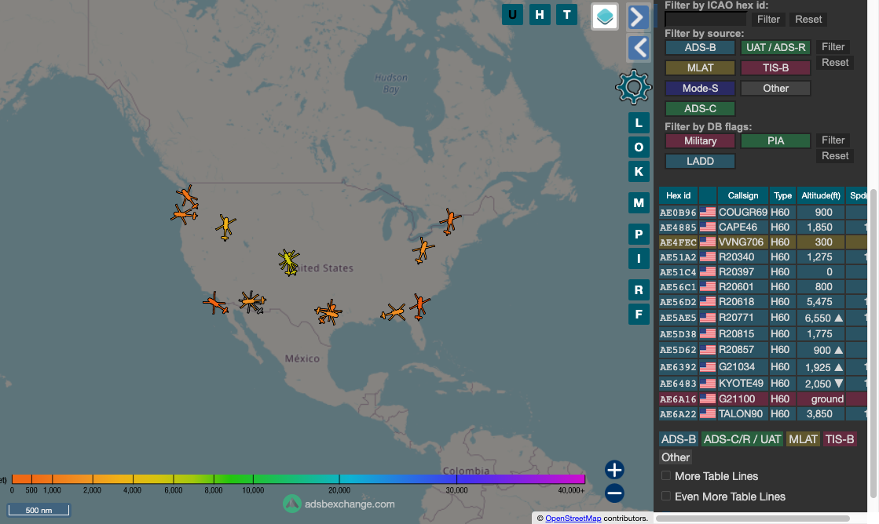The image size is (879, 524).
Task: Select table row CAPE46
Action: point(763,227)
